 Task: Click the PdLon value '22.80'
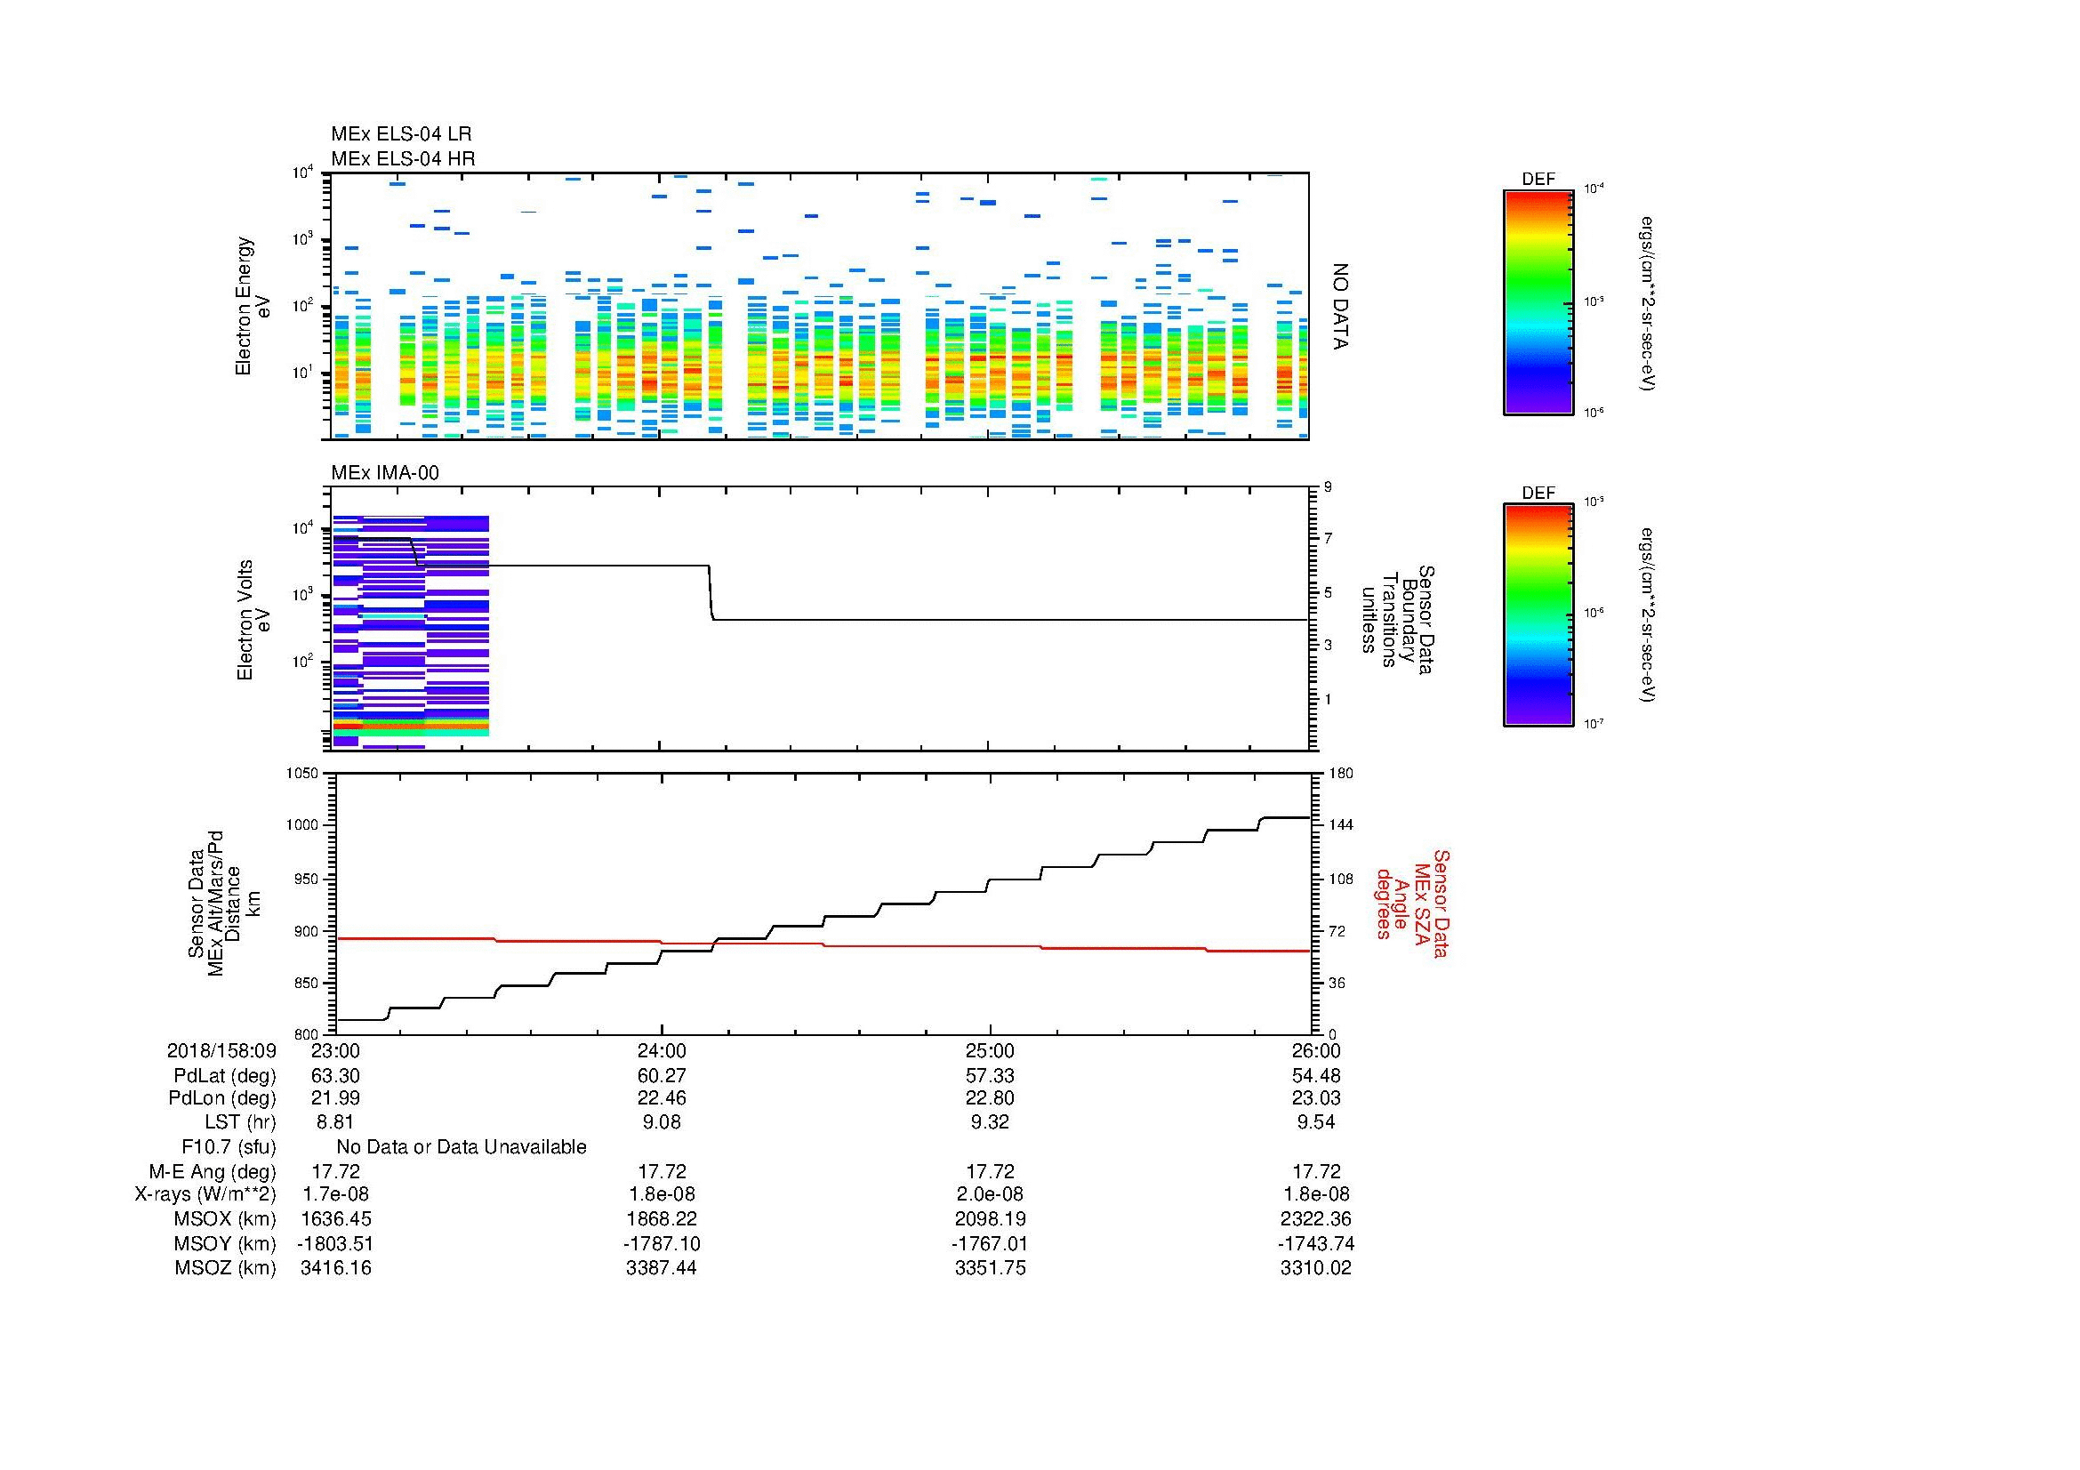point(990,1098)
